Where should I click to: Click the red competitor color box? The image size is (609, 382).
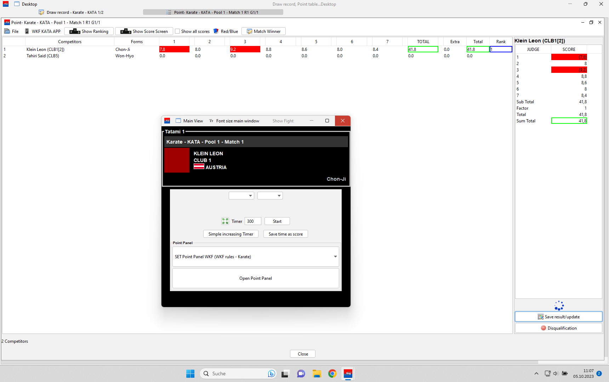(x=177, y=160)
